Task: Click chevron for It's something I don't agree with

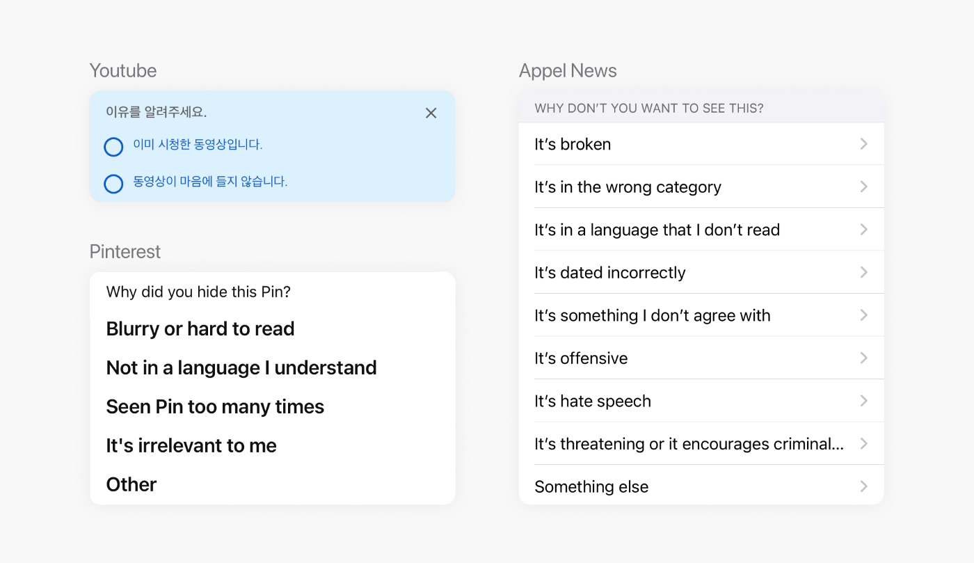Action: coord(863,315)
